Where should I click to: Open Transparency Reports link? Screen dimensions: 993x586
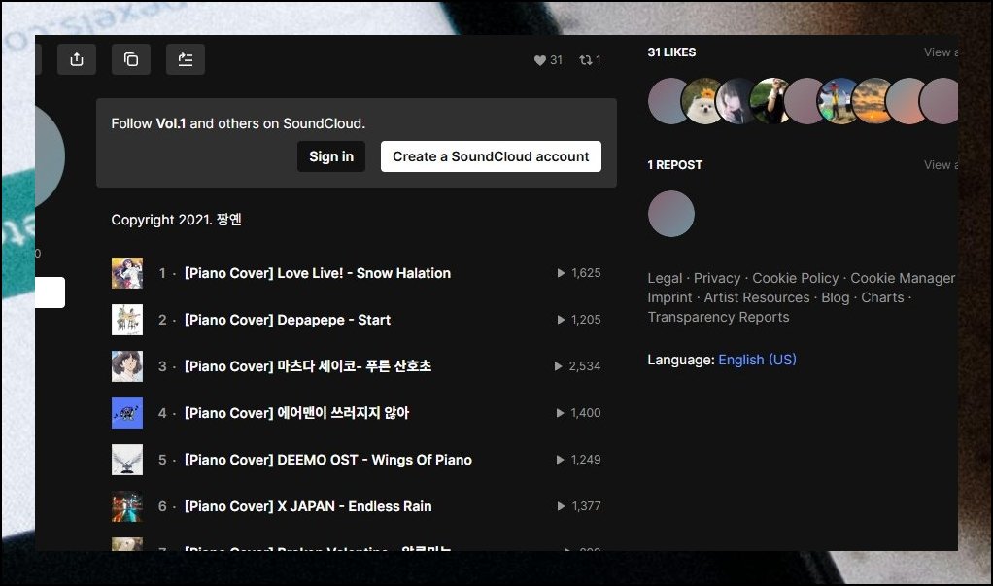tap(718, 318)
